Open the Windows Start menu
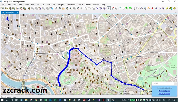 tap(2, 100)
